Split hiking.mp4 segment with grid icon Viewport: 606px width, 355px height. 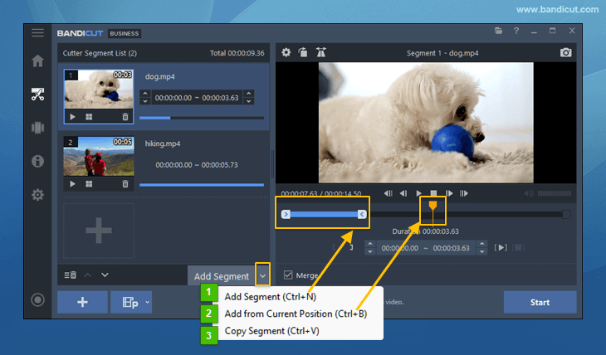[89, 184]
